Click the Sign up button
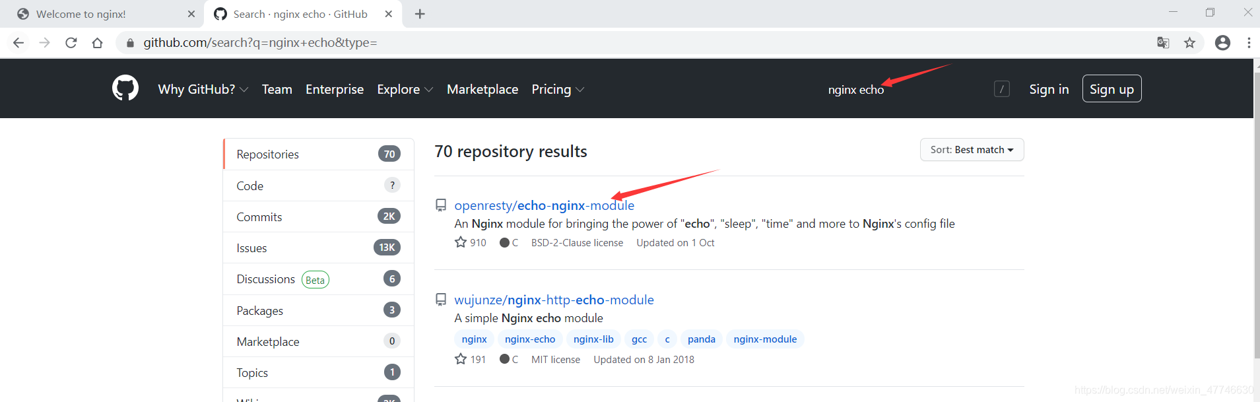Viewport: 1260px width, 402px height. pos(1111,89)
